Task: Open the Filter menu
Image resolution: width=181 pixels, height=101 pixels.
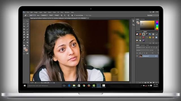Action: click(x=54, y=12)
